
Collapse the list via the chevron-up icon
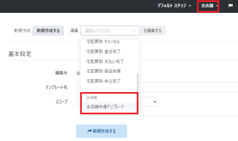135,31
